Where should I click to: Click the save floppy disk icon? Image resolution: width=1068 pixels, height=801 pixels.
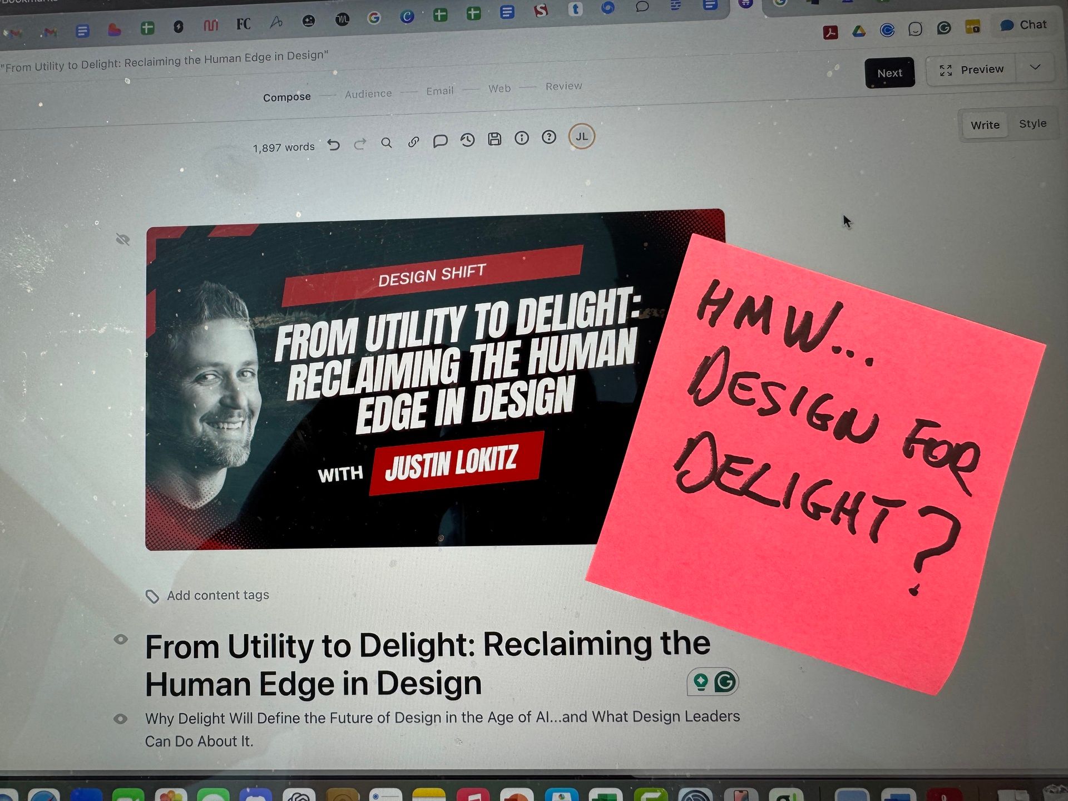(x=495, y=139)
